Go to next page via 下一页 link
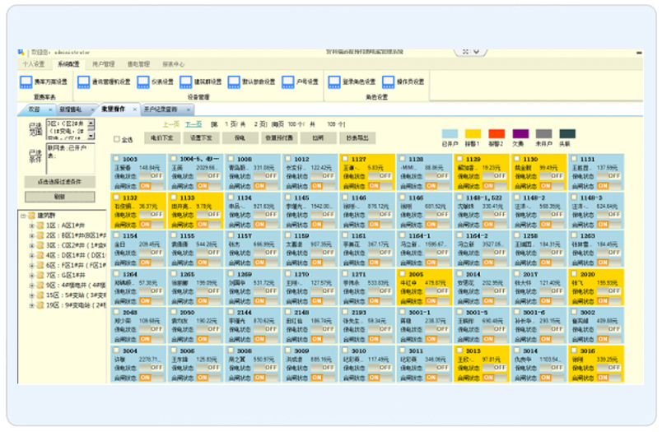 tap(193, 123)
